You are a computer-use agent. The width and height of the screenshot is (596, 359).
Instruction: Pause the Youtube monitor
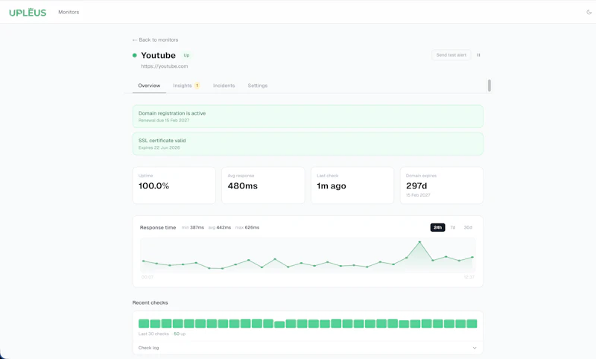pos(478,55)
